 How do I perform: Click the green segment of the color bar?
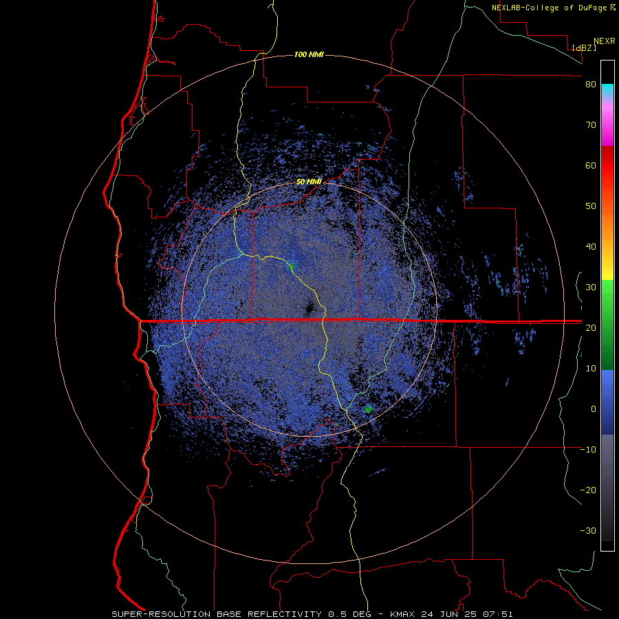607,325
